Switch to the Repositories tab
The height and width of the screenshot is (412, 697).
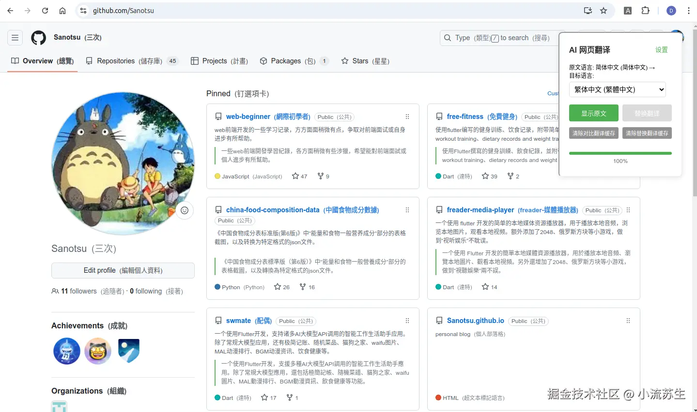point(115,61)
